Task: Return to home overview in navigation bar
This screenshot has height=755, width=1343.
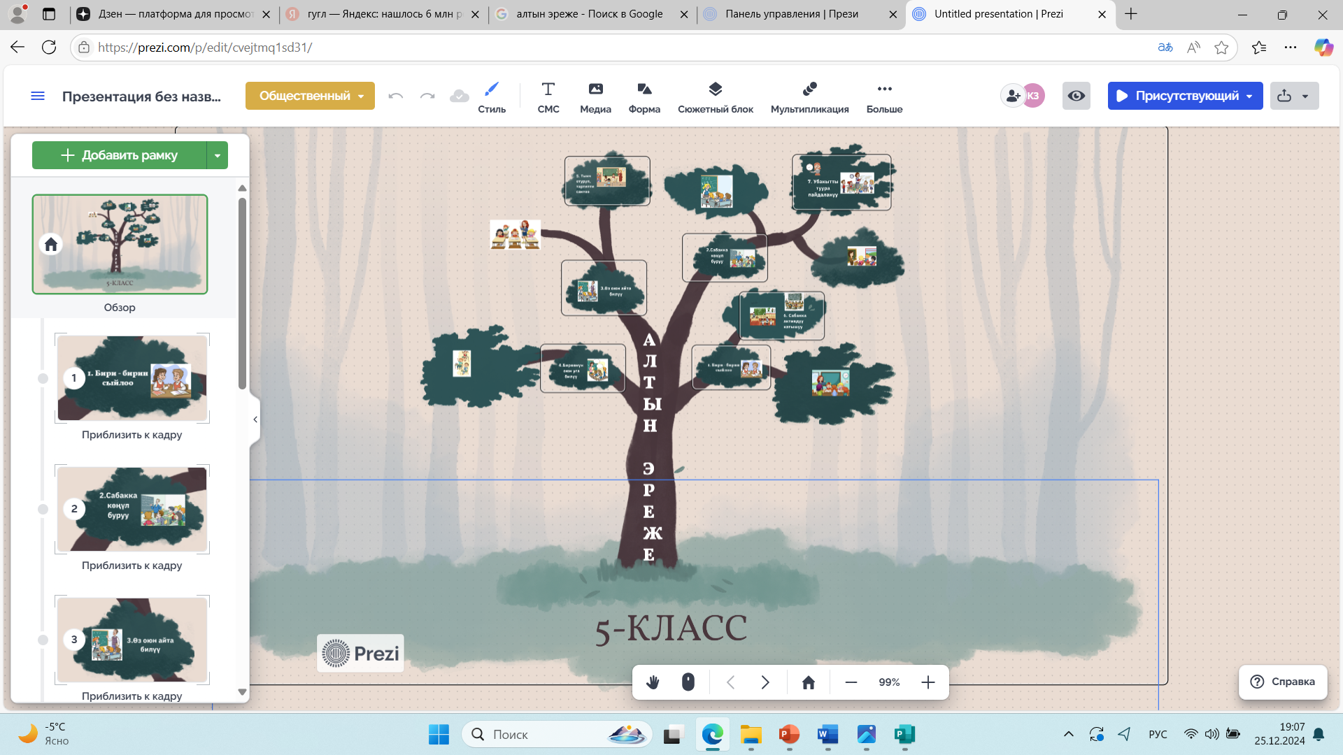Action: tap(809, 682)
